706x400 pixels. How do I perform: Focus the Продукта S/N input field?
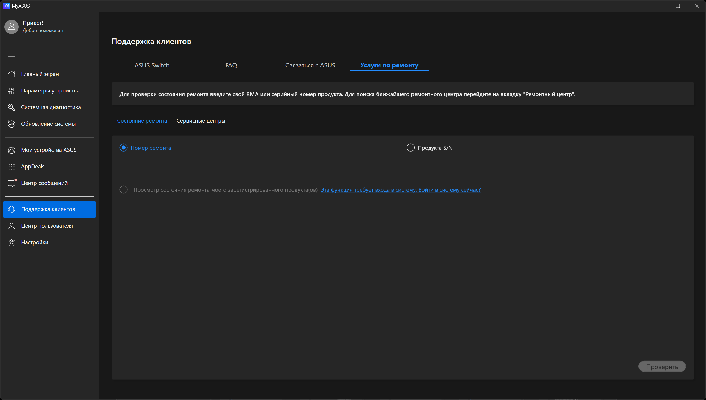552,163
